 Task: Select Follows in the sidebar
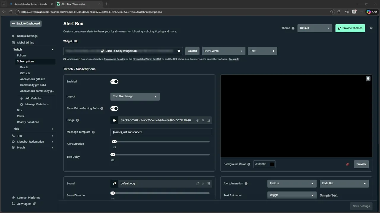[x=22, y=55]
